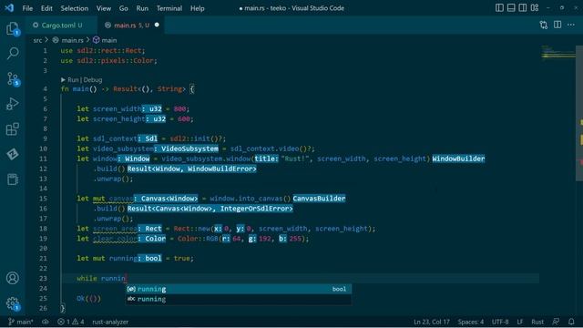Image resolution: width=583 pixels, height=328 pixels.
Task: Open Customize Layout icon in title bar
Action: coord(535,8)
